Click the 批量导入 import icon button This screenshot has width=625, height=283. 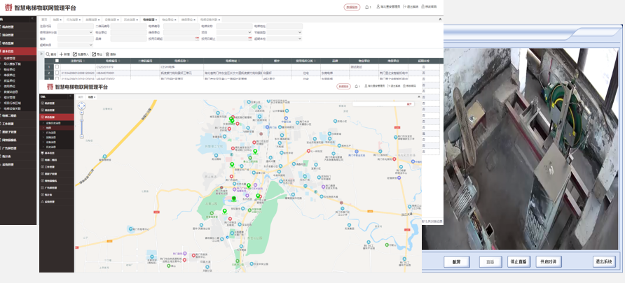click(76, 54)
